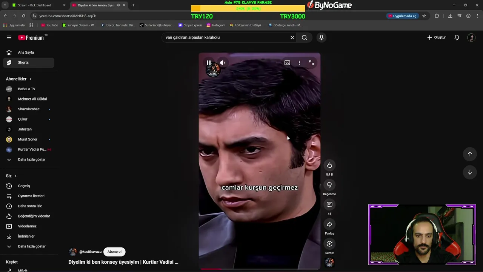Screen dimensions: 483x272
Task: Open the YouTube hamburger guide menu
Action: click(x=9, y=37)
